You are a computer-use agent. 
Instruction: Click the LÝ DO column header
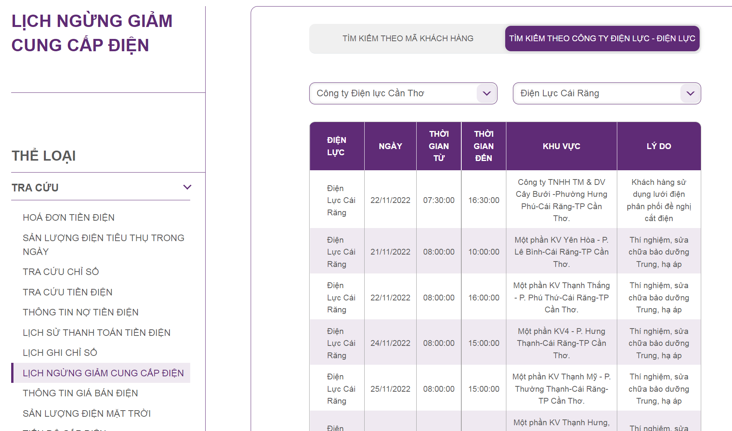[x=658, y=146]
